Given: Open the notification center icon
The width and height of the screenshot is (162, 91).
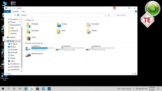Looking at the screenshot, I should pyautogui.click(x=158, y=89).
